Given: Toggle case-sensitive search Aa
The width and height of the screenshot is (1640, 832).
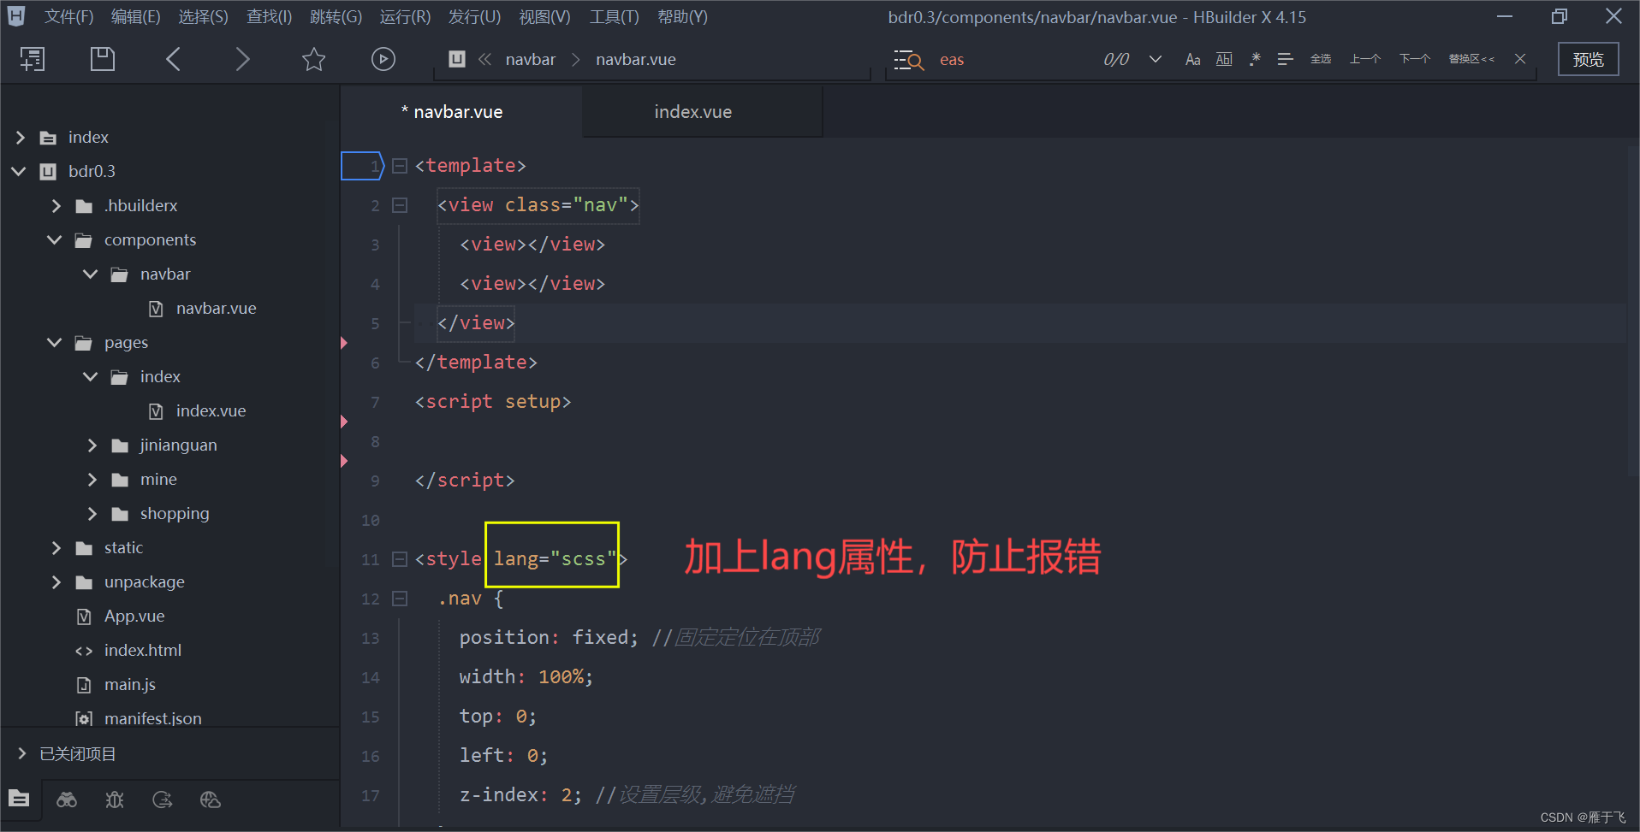Looking at the screenshot, I should click(x=1192, y=59).
